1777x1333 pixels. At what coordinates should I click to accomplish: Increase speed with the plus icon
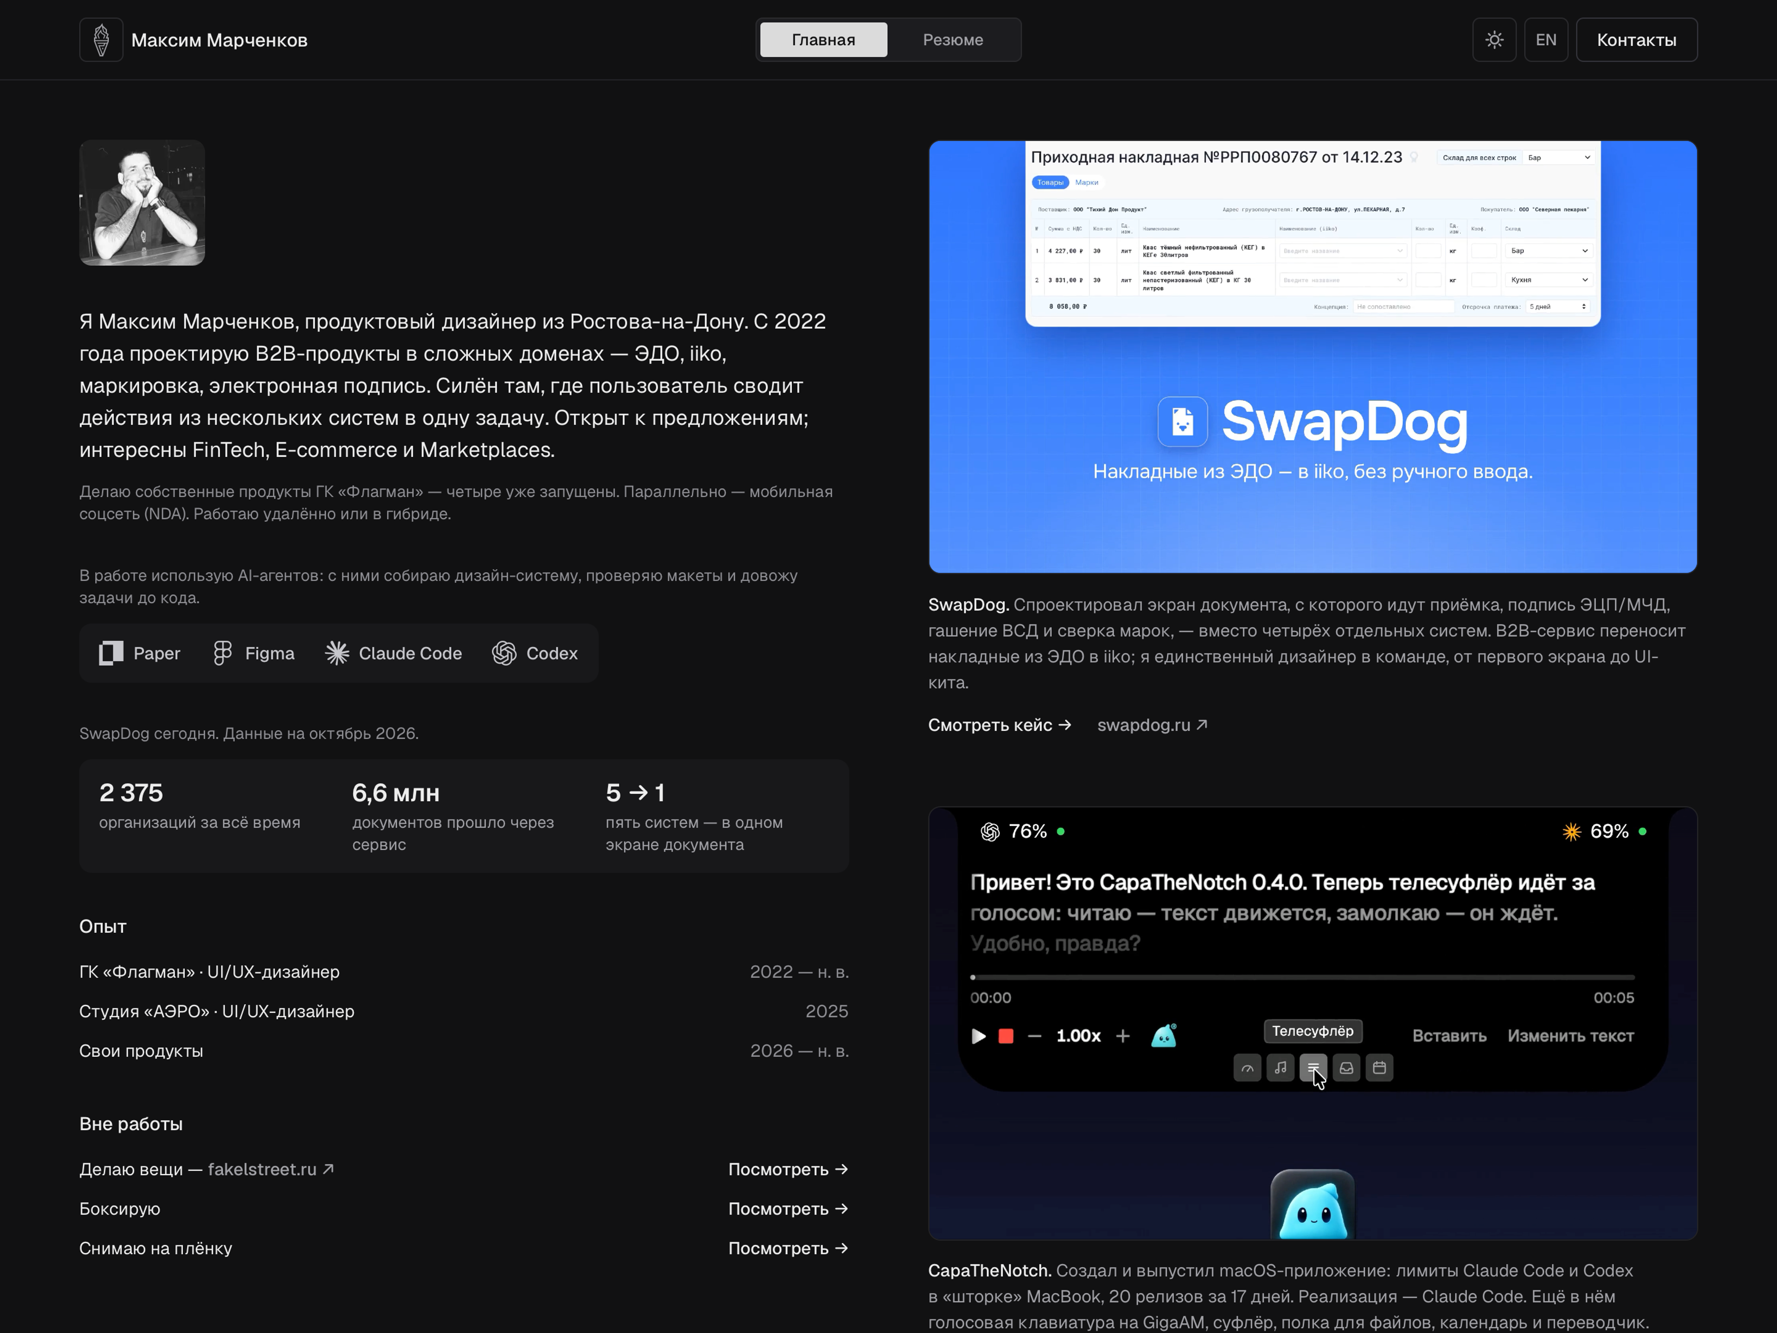click(1123, 1036)
